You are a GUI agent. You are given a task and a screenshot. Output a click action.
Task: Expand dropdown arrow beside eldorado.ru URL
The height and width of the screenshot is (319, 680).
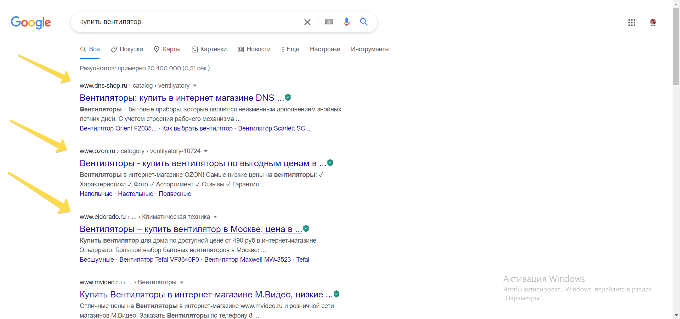click(215, 217)
